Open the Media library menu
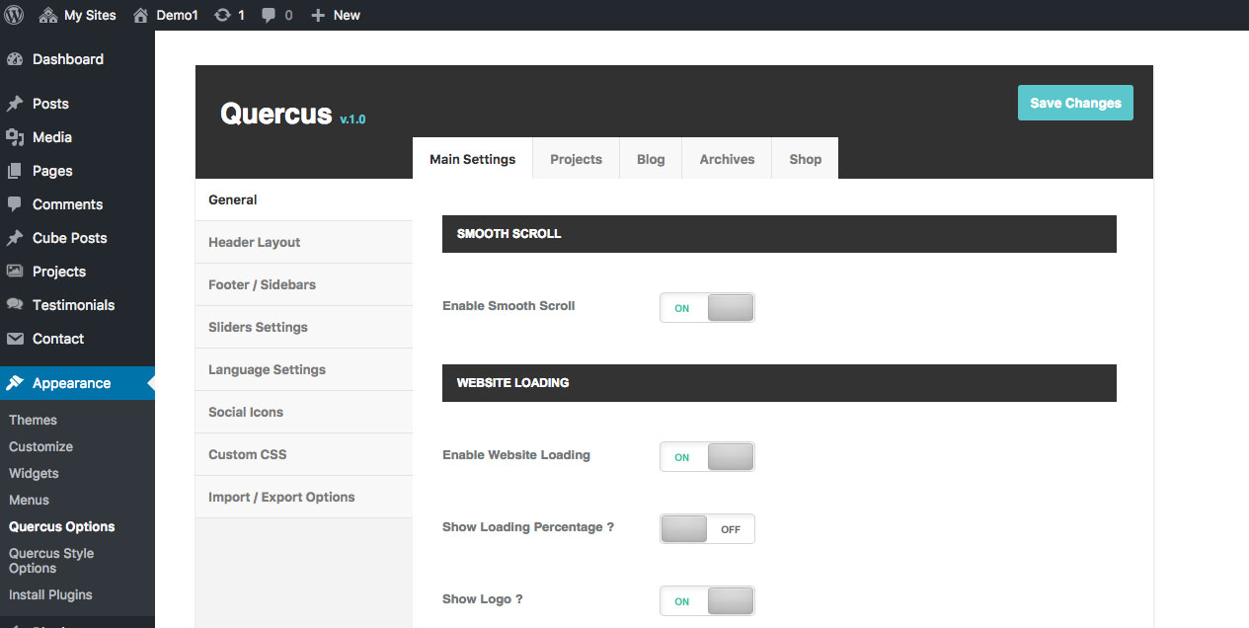The image size is (1249, 628). [x=51, y=137]
